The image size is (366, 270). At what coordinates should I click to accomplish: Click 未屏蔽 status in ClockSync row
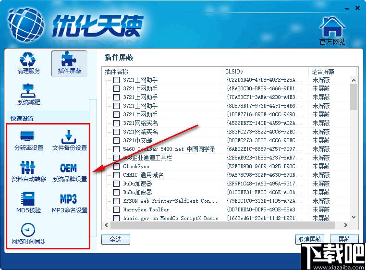(321, 166)
